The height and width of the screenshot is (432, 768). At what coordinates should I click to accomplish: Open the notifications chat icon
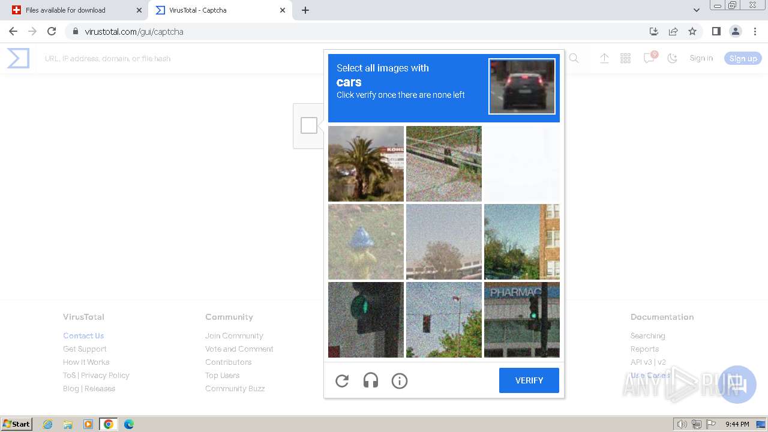[649, 58]
